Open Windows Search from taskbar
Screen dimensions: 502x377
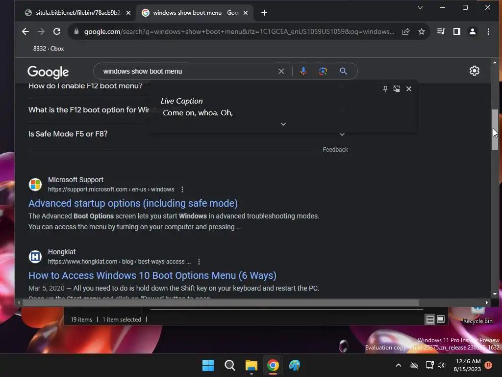229,365
